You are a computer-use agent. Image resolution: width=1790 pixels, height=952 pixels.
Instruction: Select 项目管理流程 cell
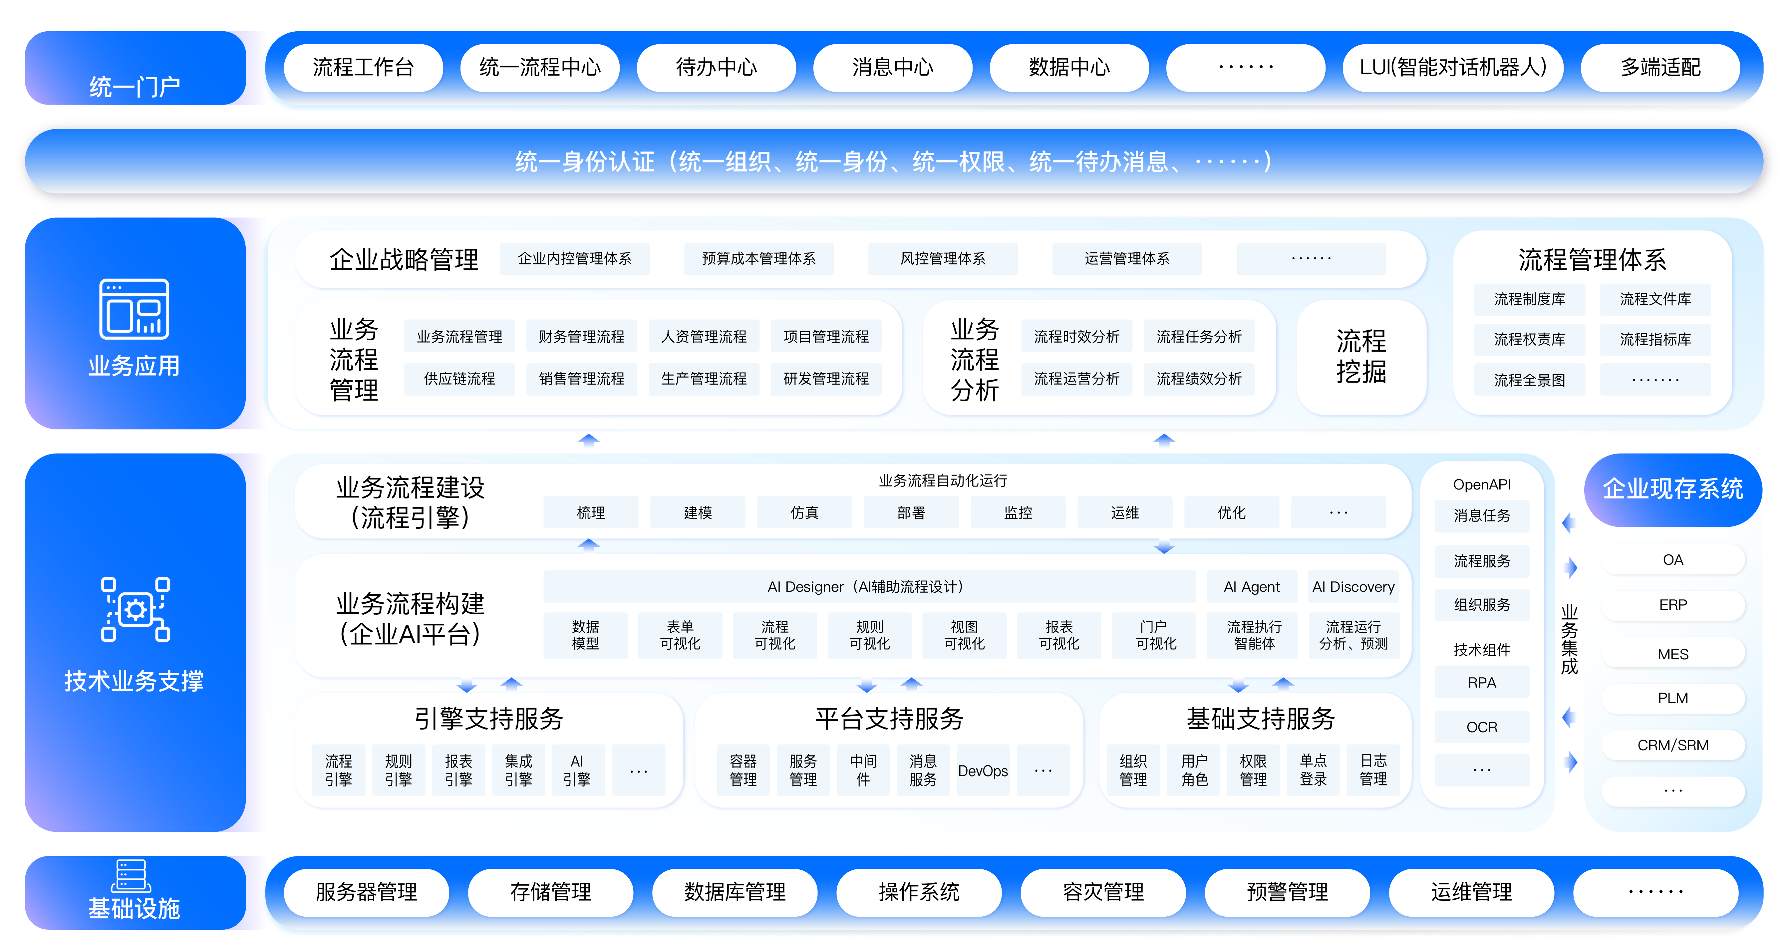coord(826,336)
